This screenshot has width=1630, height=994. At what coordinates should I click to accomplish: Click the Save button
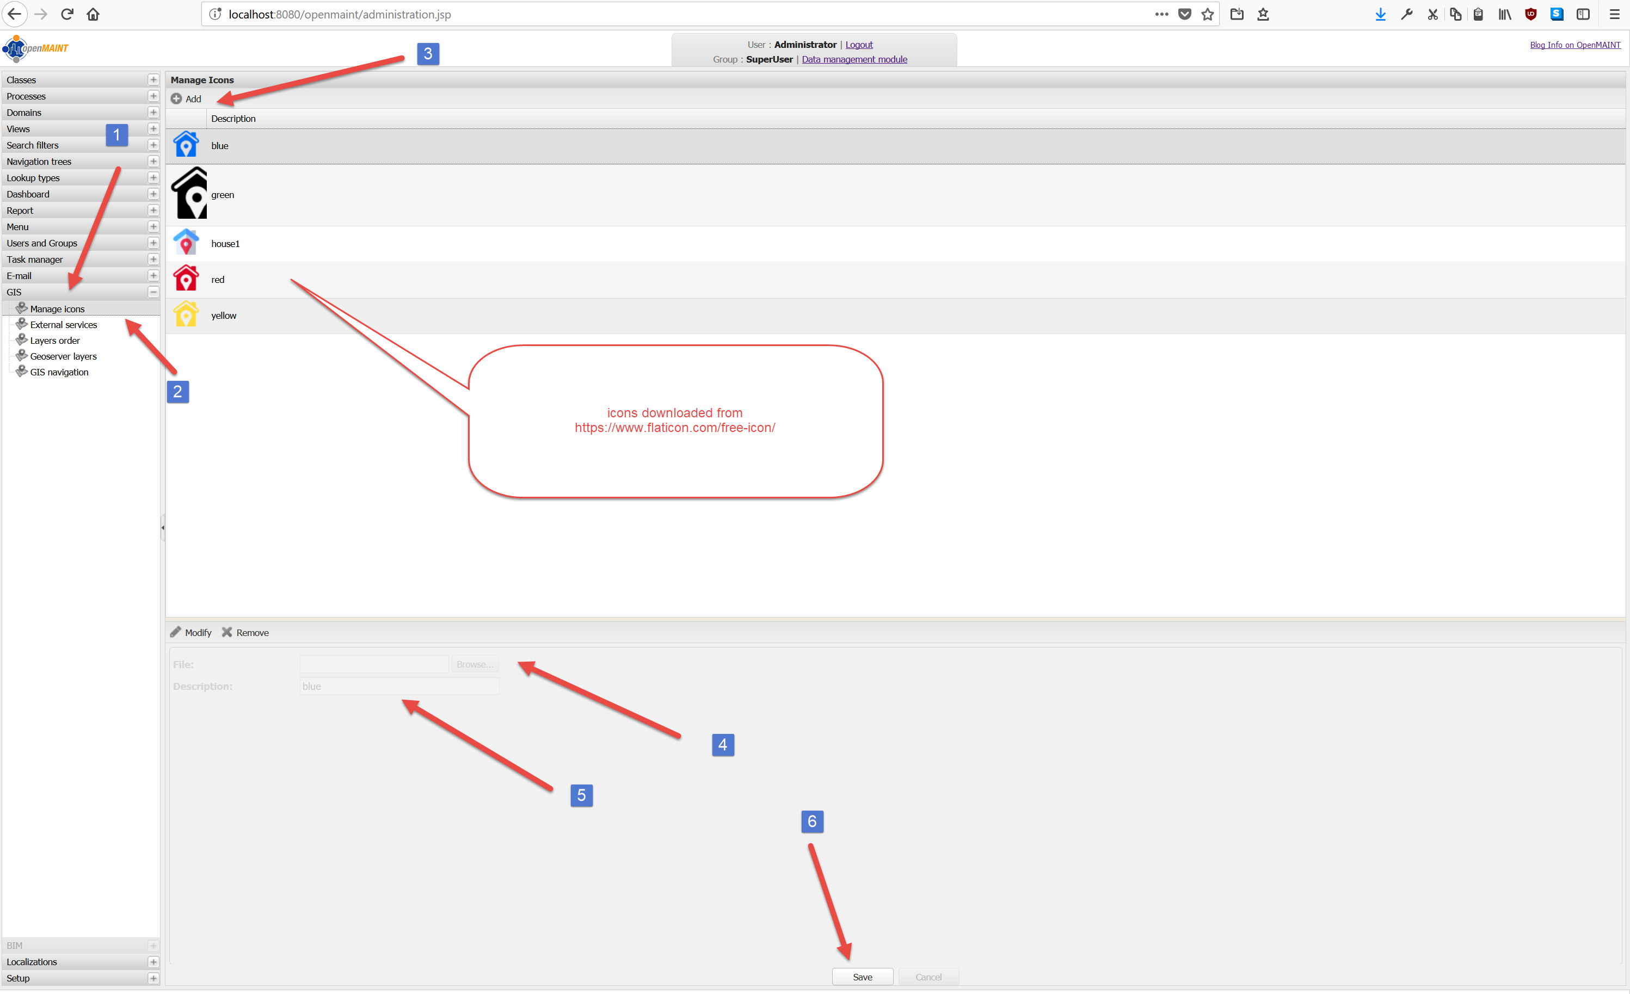tap(862, 977)
